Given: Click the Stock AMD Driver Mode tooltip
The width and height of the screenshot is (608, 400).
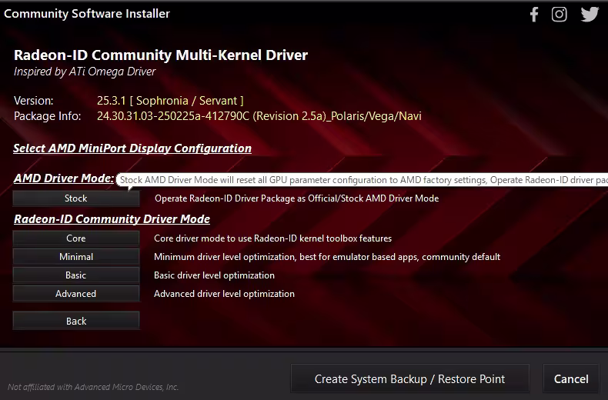Looking at the screenshot, I should click(x=362, y=180).
